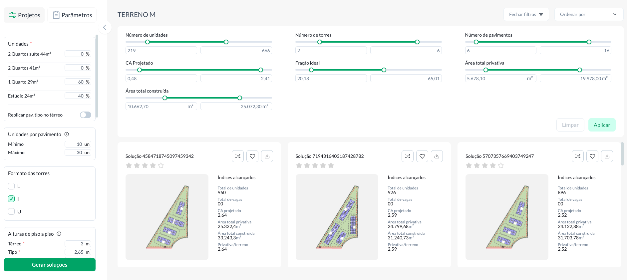Viewport: 627px width, 280px height.
Task: Apply filters with the Aplicar button
Action: tap(602, 125)
